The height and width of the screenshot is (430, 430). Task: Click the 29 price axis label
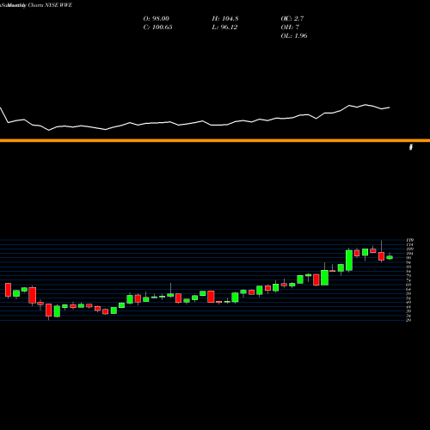(x=408, y=320)
